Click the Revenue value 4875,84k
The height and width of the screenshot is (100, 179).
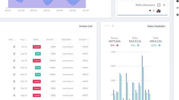coord(115,41)
